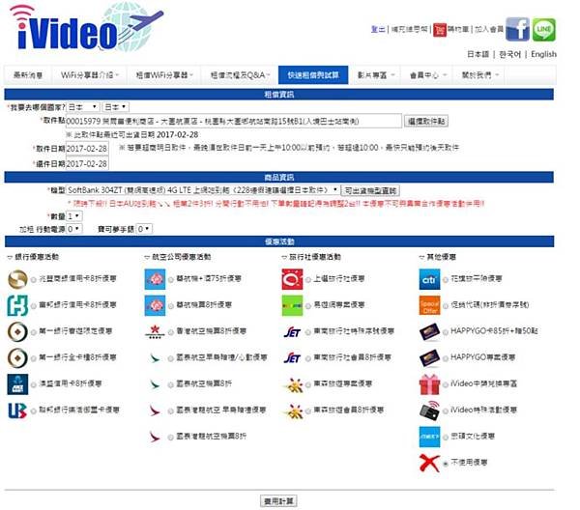Select the 香港航空機票8折優惠 radio button

pyautogui.click(x=171, y=332)
